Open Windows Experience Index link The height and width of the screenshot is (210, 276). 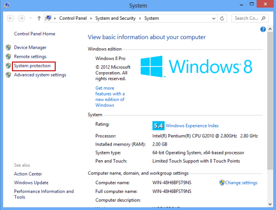pos(192,125)
